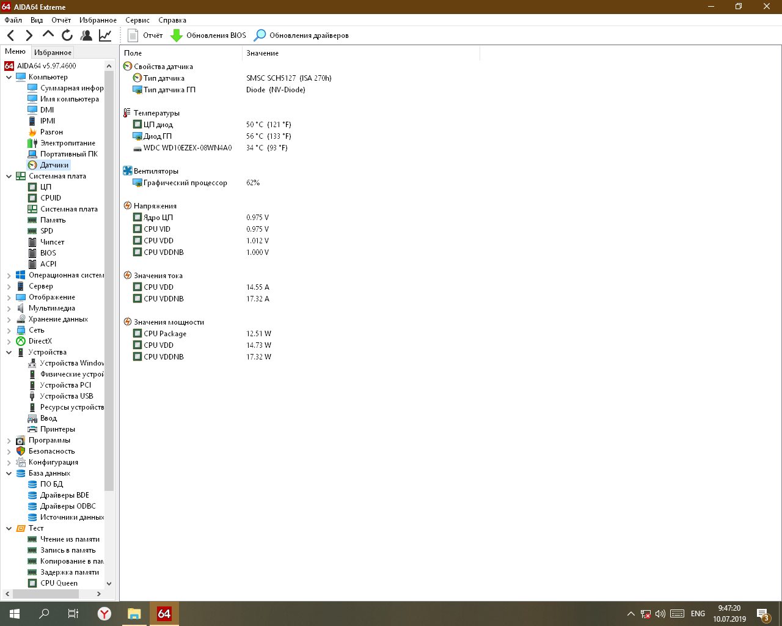Collapse the База данных tree node

pos(9,473)
